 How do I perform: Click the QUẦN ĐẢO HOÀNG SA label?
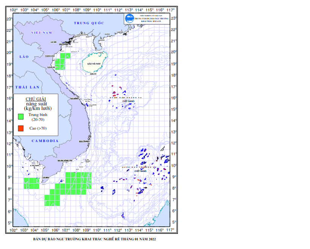(x=126, y=97)
